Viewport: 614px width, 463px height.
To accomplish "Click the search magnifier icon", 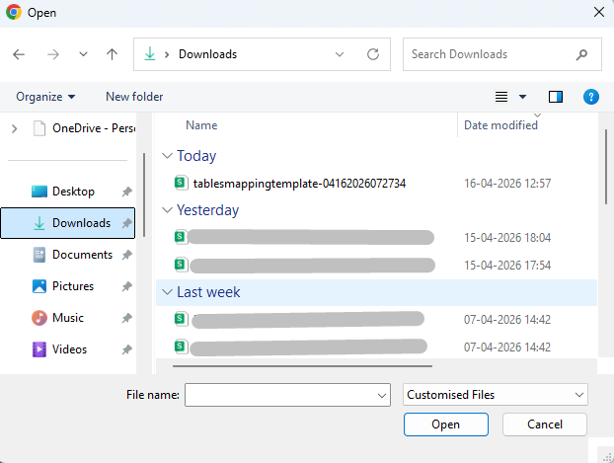I will click(x=581, y=54).
